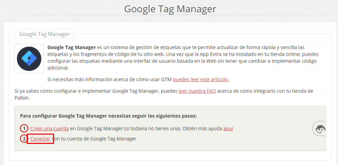
Task: Click the step 1 circled number
Action: pyautogui.click(x=24, y=129)
